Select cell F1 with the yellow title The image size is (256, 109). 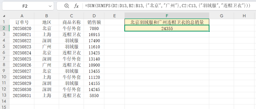[x=167, y=22]
